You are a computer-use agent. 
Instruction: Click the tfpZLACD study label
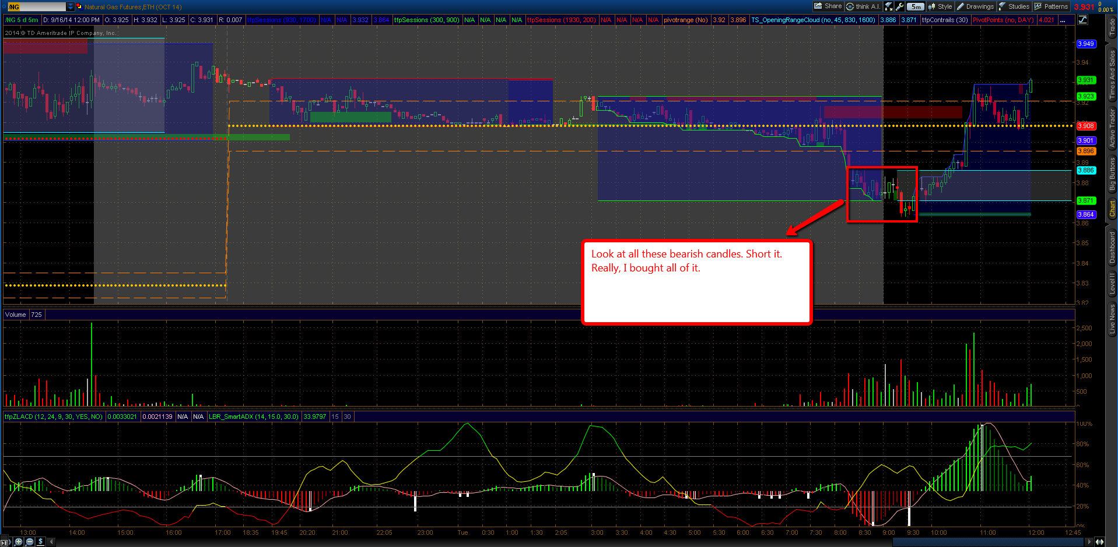click(x=54, y=417)
